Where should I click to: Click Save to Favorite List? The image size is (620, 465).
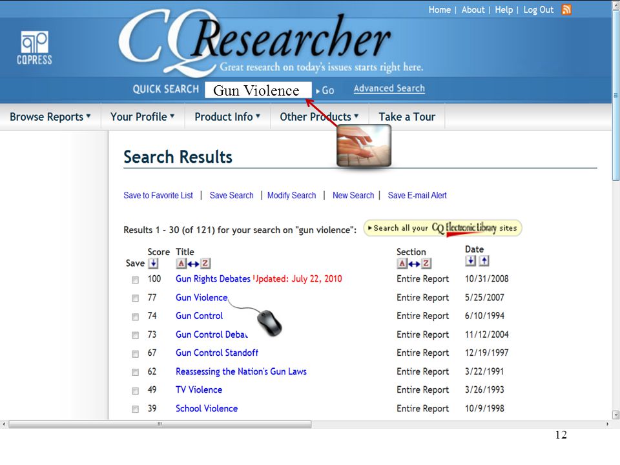[158, 195]
